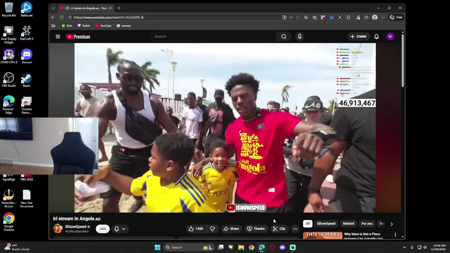
Task: Open the purple W account avatar
Action: tap(390, 37)
